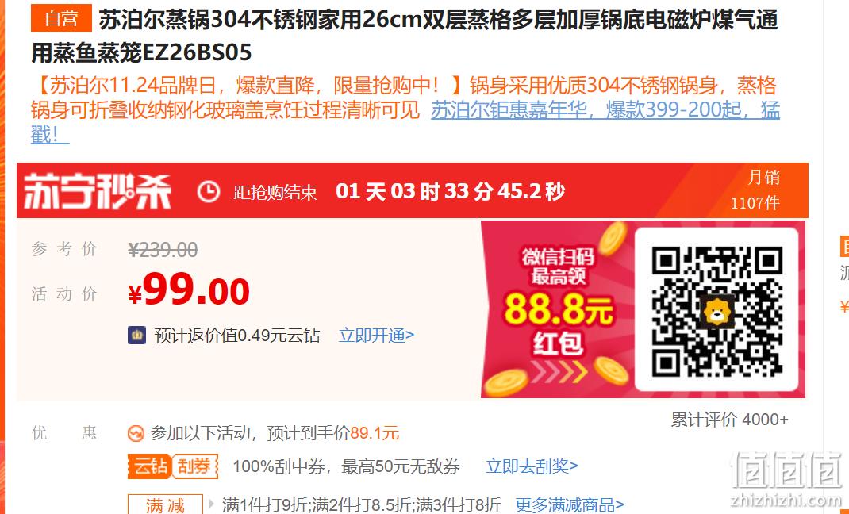Expand details with arrow beside 满减

tap(212, 504)
